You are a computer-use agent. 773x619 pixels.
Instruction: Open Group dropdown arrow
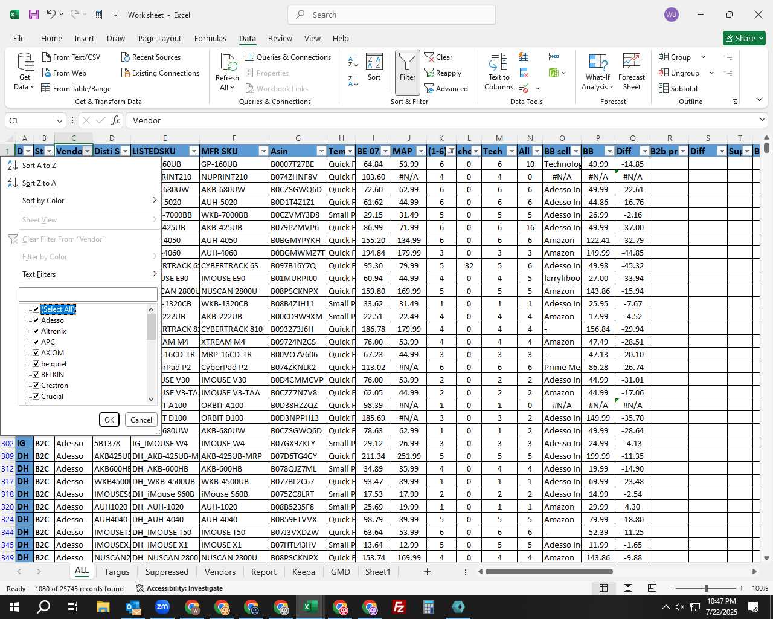(x=703, y=57)
